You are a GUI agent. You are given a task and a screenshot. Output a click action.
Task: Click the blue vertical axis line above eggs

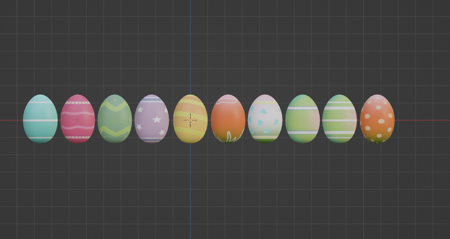pos(190,47)
